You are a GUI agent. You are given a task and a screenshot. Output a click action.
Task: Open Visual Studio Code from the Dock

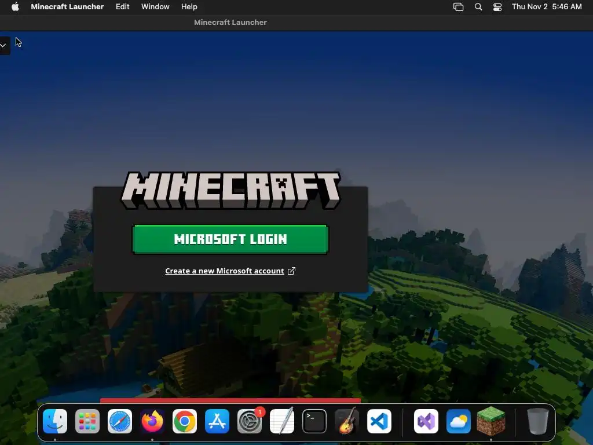tap(379, 421)
